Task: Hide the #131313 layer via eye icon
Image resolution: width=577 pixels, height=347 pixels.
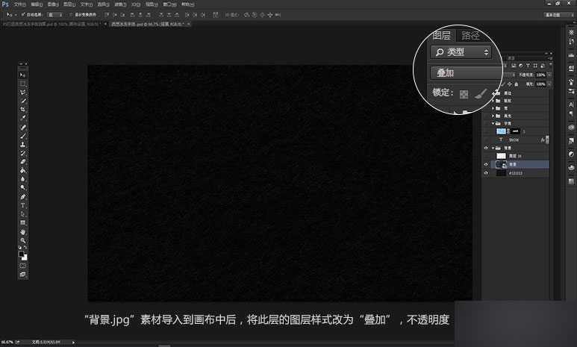Action: click(486, 173)
